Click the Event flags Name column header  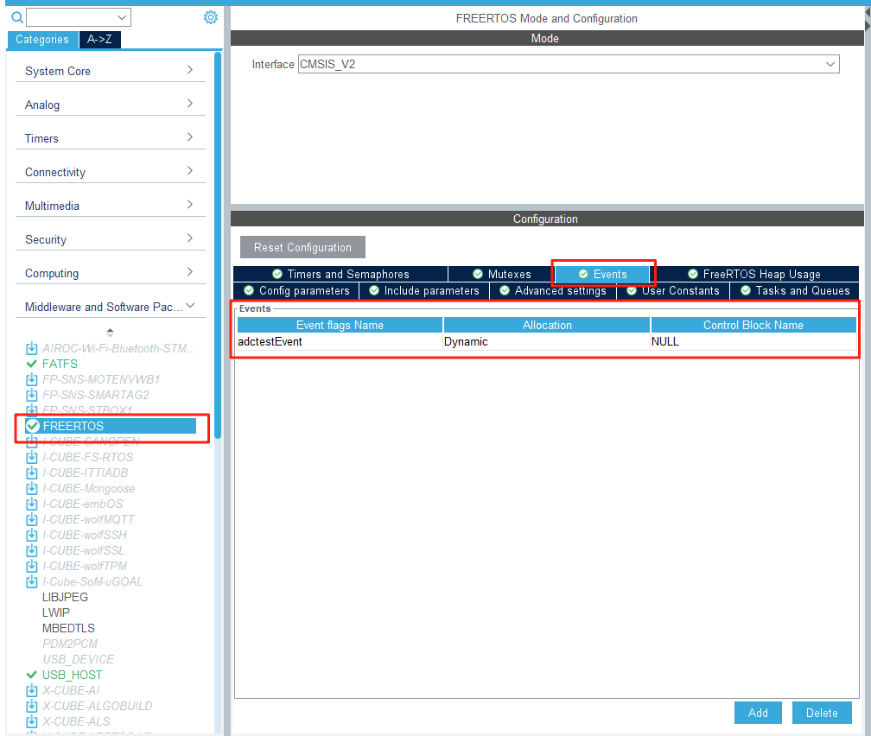[340, 325]
